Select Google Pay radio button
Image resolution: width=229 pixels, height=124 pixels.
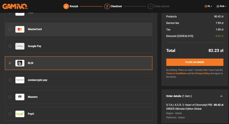point(10,46)
